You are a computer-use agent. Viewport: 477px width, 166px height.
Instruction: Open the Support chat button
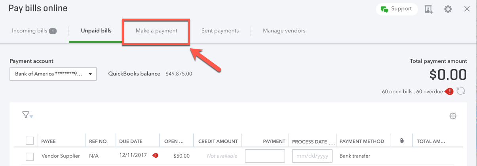tap(397, 9)
